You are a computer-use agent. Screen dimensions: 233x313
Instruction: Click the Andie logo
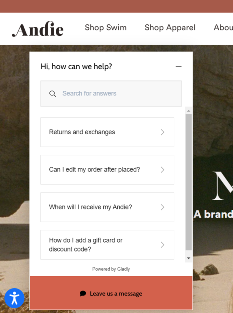[38, 29]
